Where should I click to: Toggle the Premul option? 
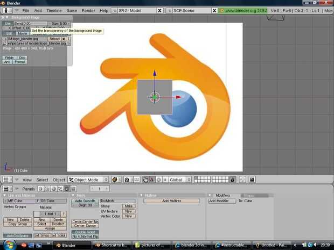[20, 62]
